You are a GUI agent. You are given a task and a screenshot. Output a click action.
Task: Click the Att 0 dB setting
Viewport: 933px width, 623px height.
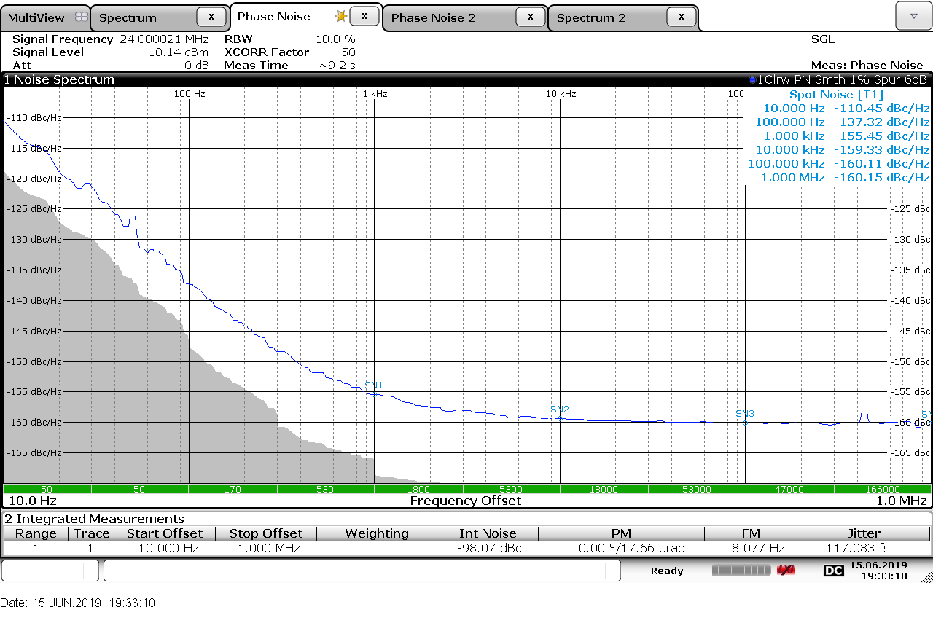[x=110, y=66]
